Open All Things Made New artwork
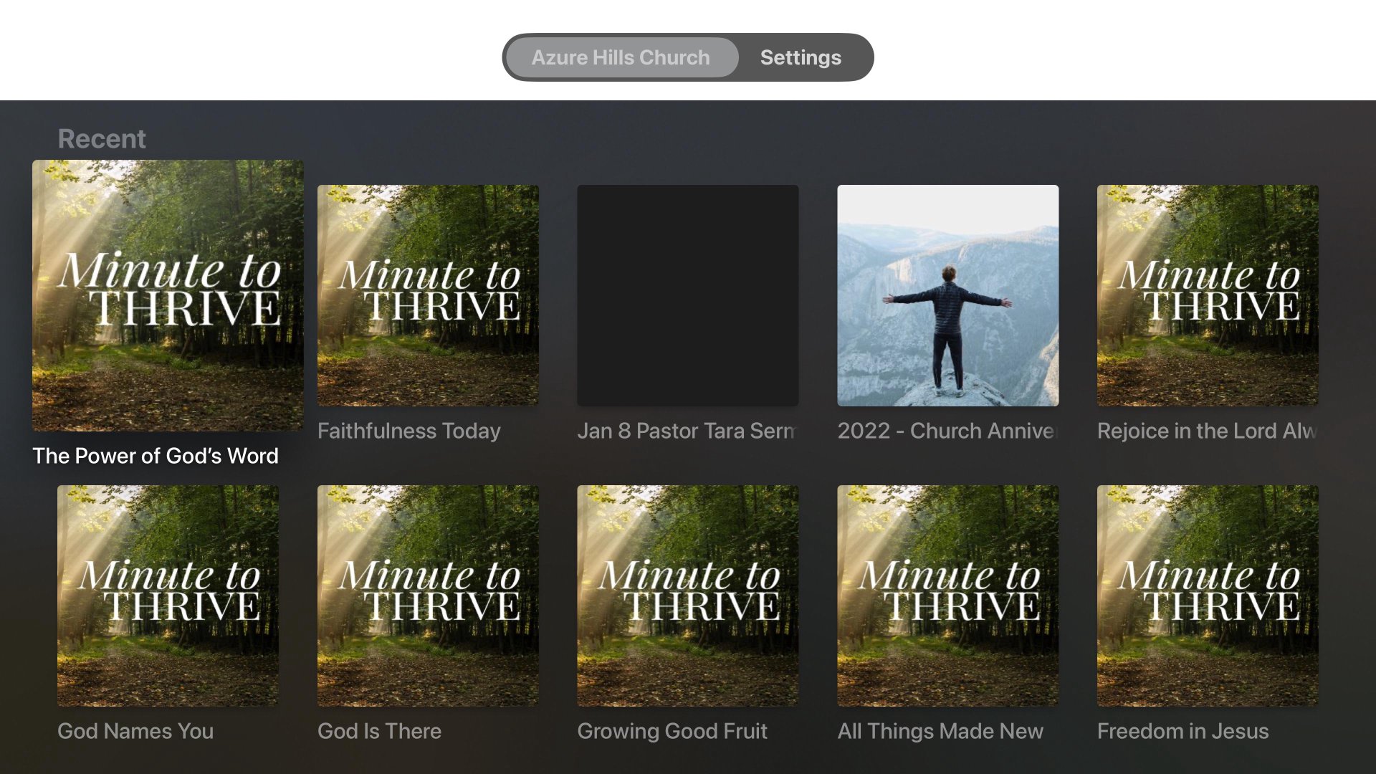 (947, 596)
